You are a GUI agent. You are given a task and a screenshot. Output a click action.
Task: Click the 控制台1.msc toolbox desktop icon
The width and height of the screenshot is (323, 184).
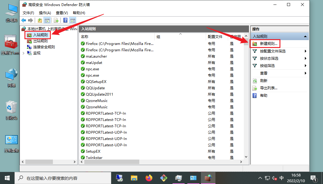tap(10, 45)
